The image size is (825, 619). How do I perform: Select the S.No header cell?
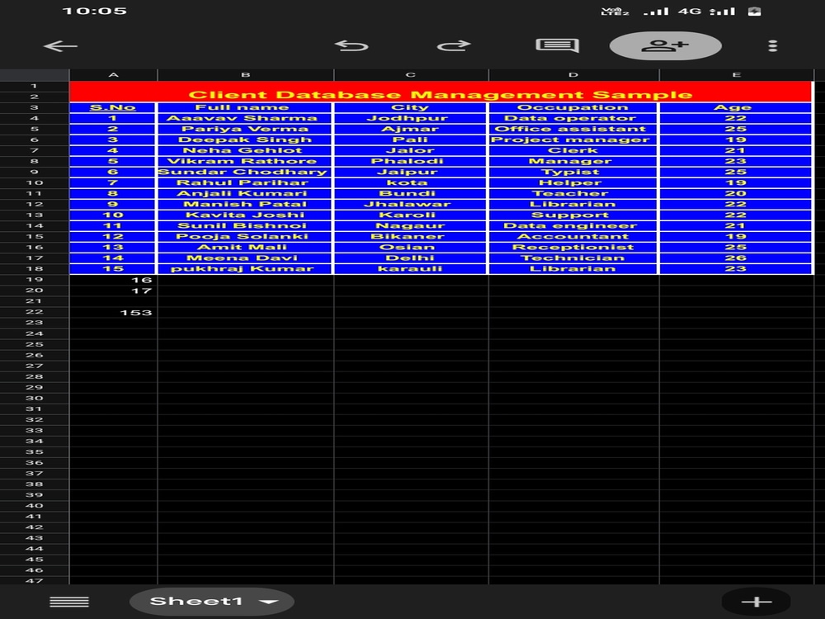112,107
